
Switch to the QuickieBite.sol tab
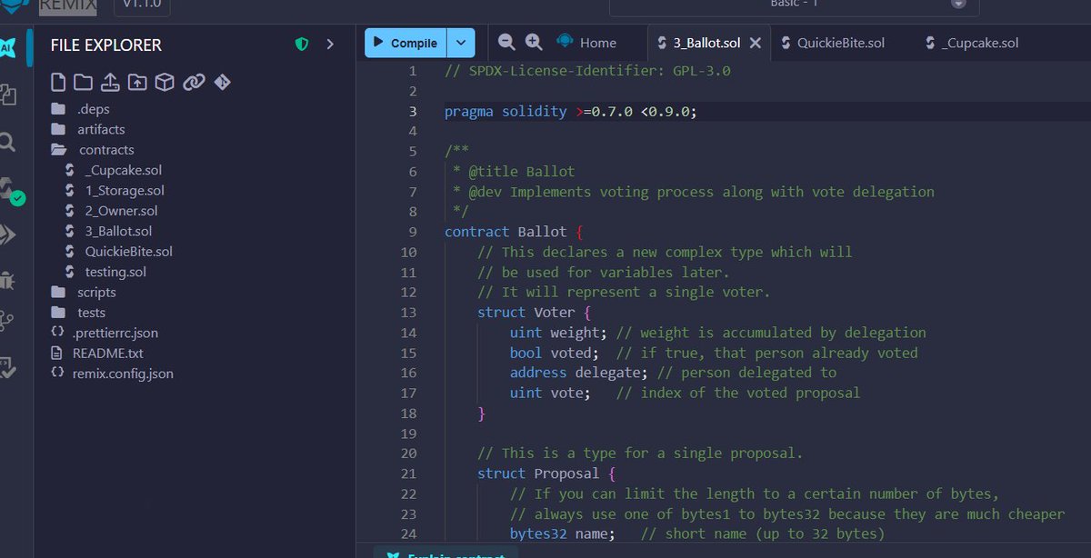coord(832,43)
